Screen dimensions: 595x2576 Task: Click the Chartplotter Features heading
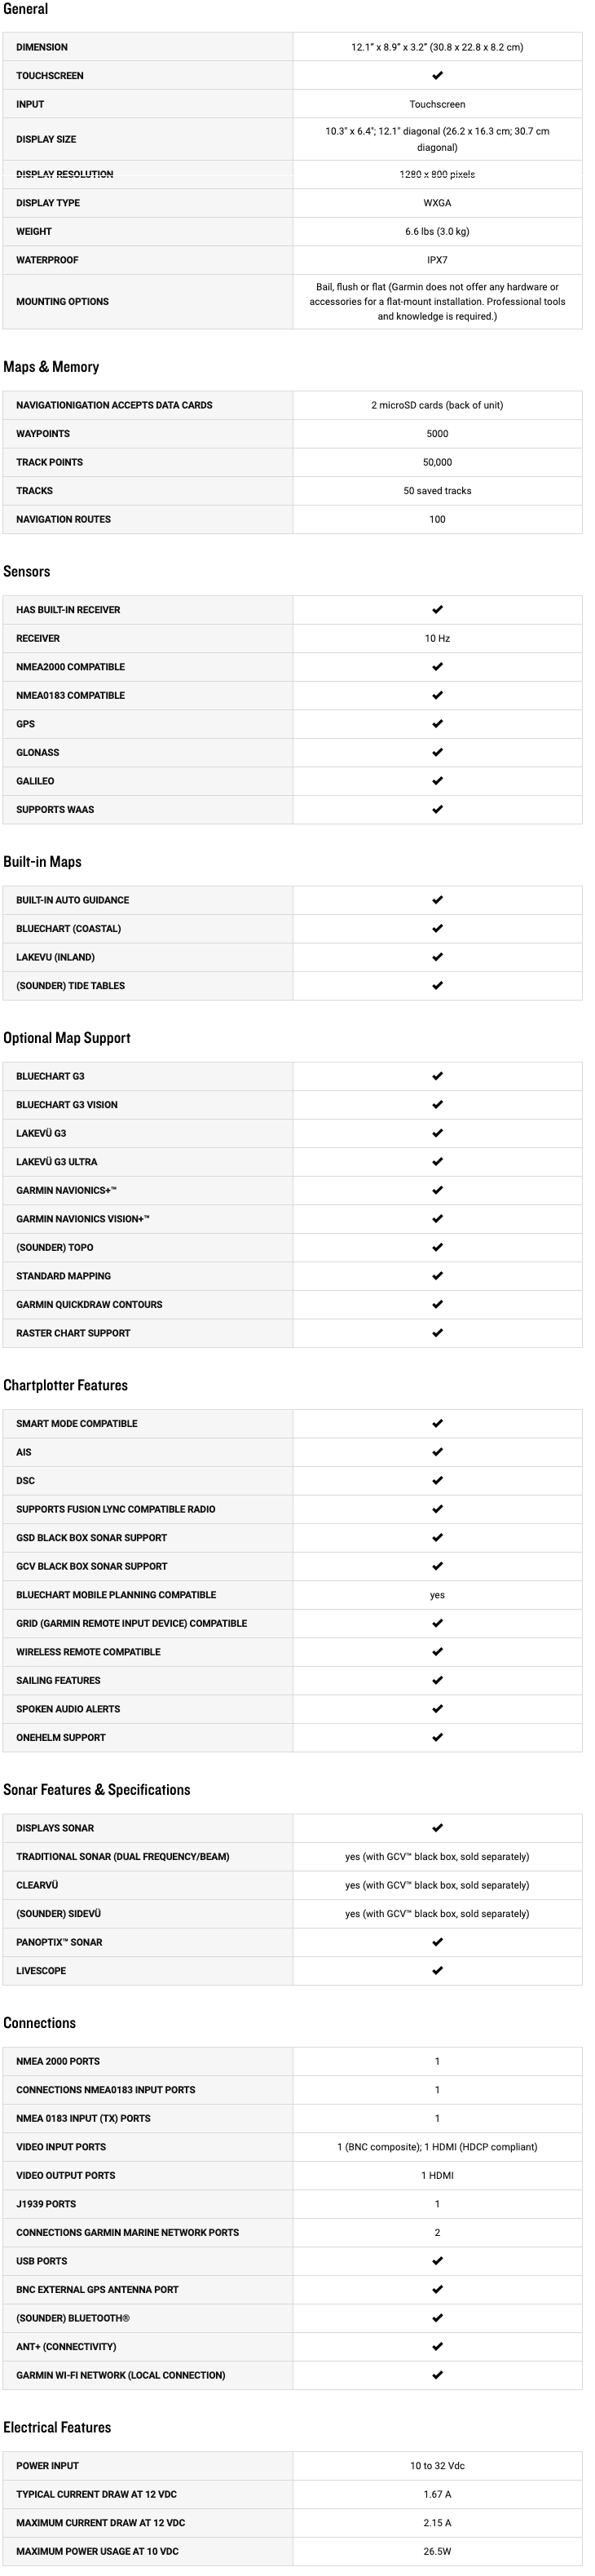pyautogui.click(x=65, y=1385)
